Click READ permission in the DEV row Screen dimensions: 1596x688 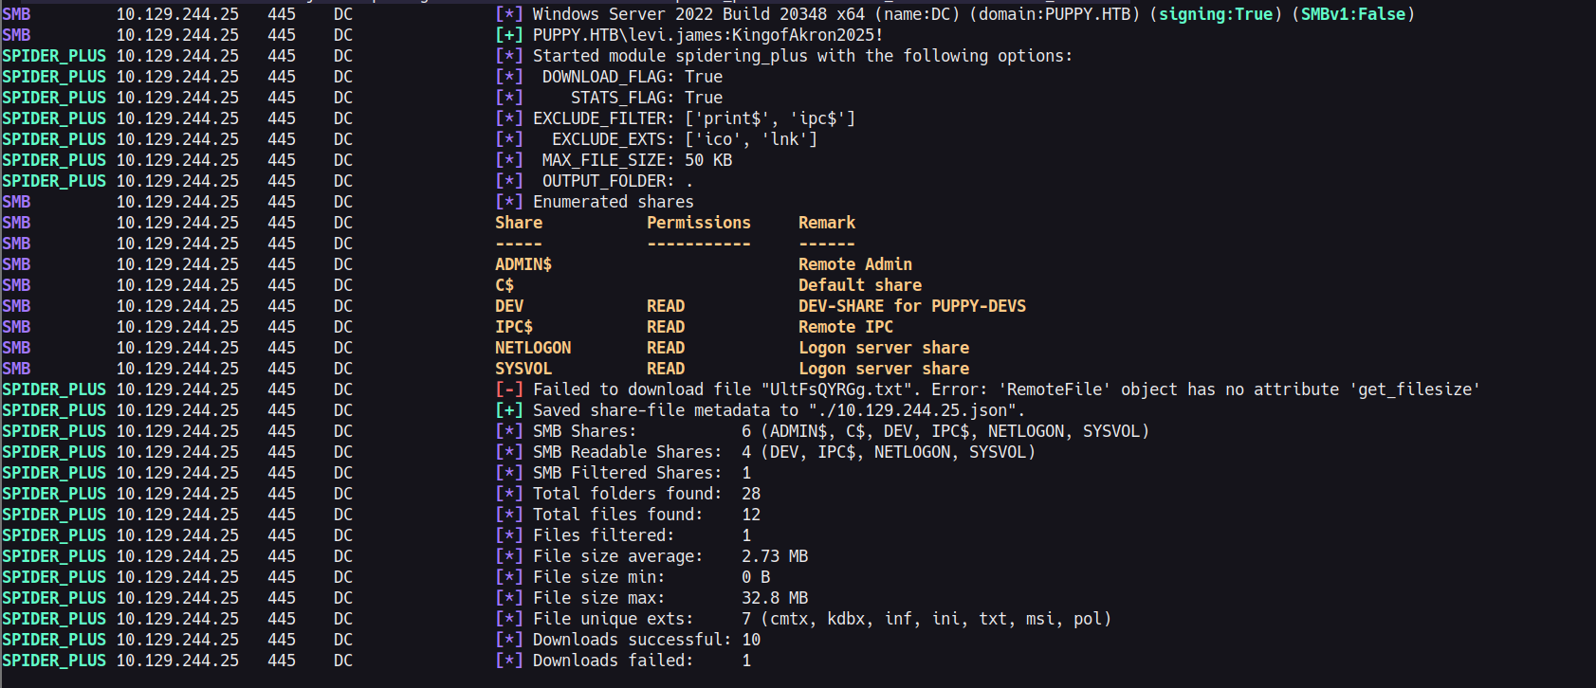coord(666,306)
